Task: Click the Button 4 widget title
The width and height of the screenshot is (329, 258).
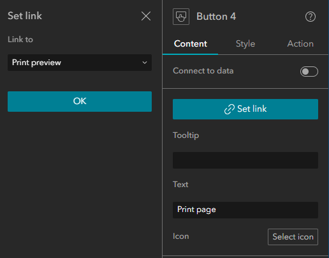Action: pyautogui.click(x=216, y=17)
